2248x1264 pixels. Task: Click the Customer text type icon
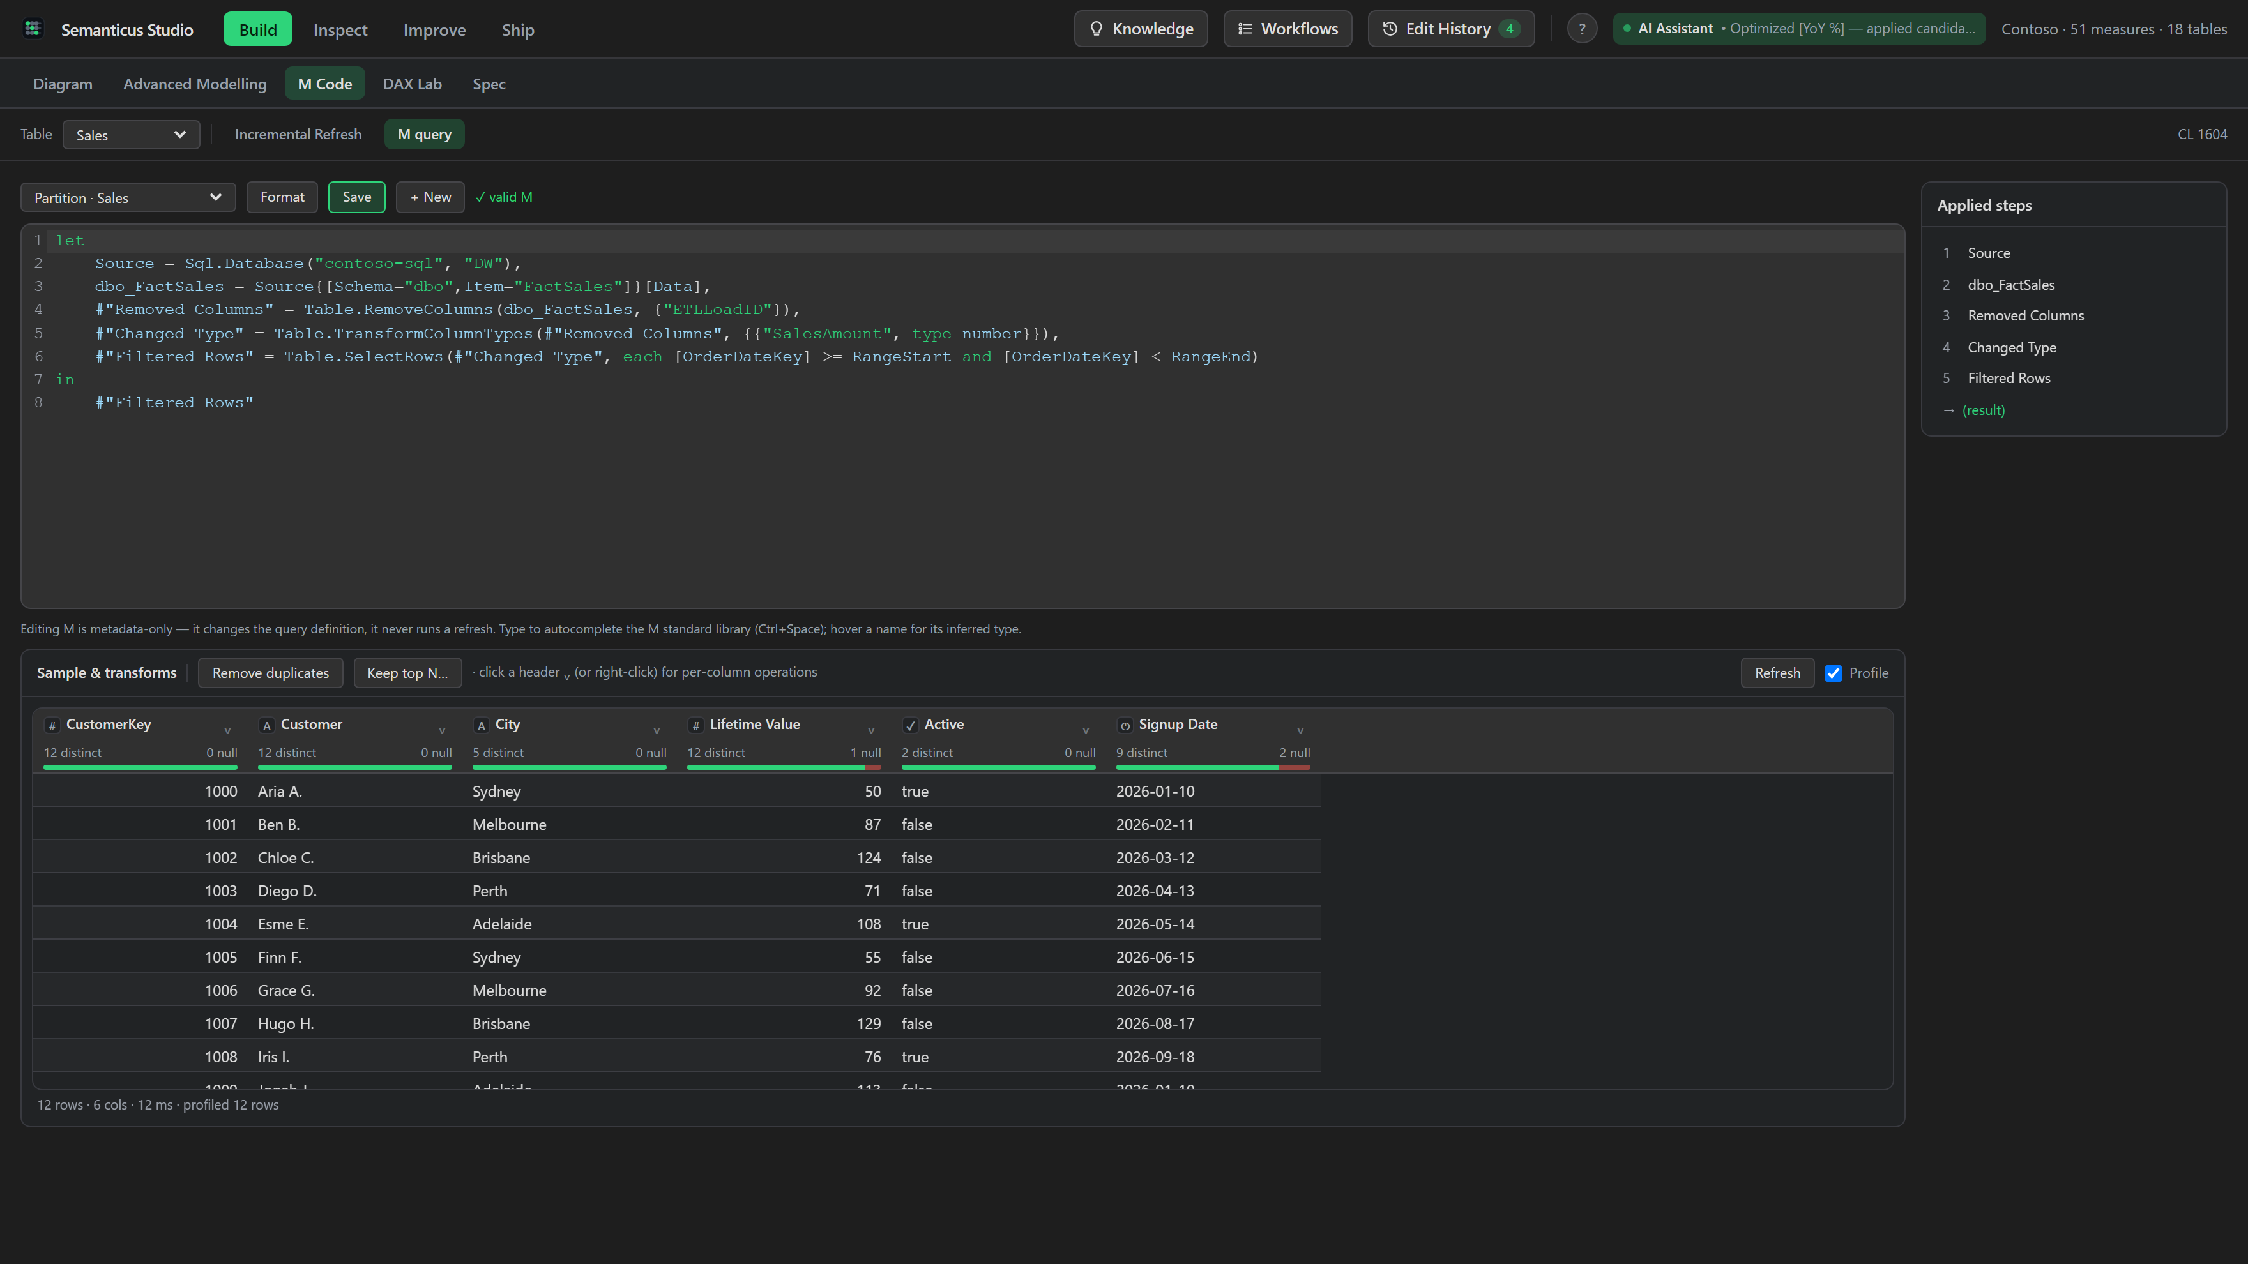pyautogui.click(x=267, y=726)
